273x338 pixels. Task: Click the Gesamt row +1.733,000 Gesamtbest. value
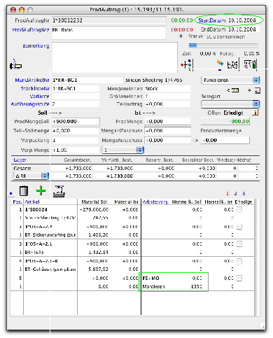point(78,169)
